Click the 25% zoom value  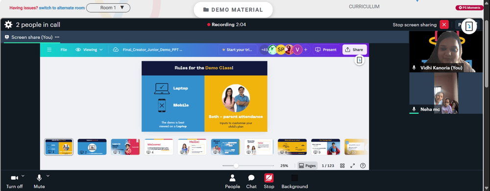(284, 166)
